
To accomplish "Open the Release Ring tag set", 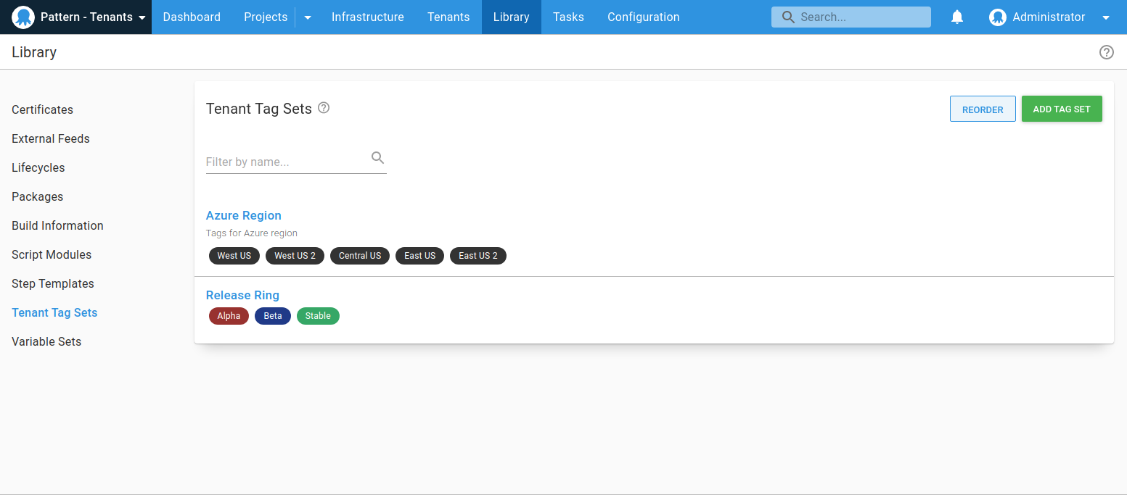I will coord(242,295).
